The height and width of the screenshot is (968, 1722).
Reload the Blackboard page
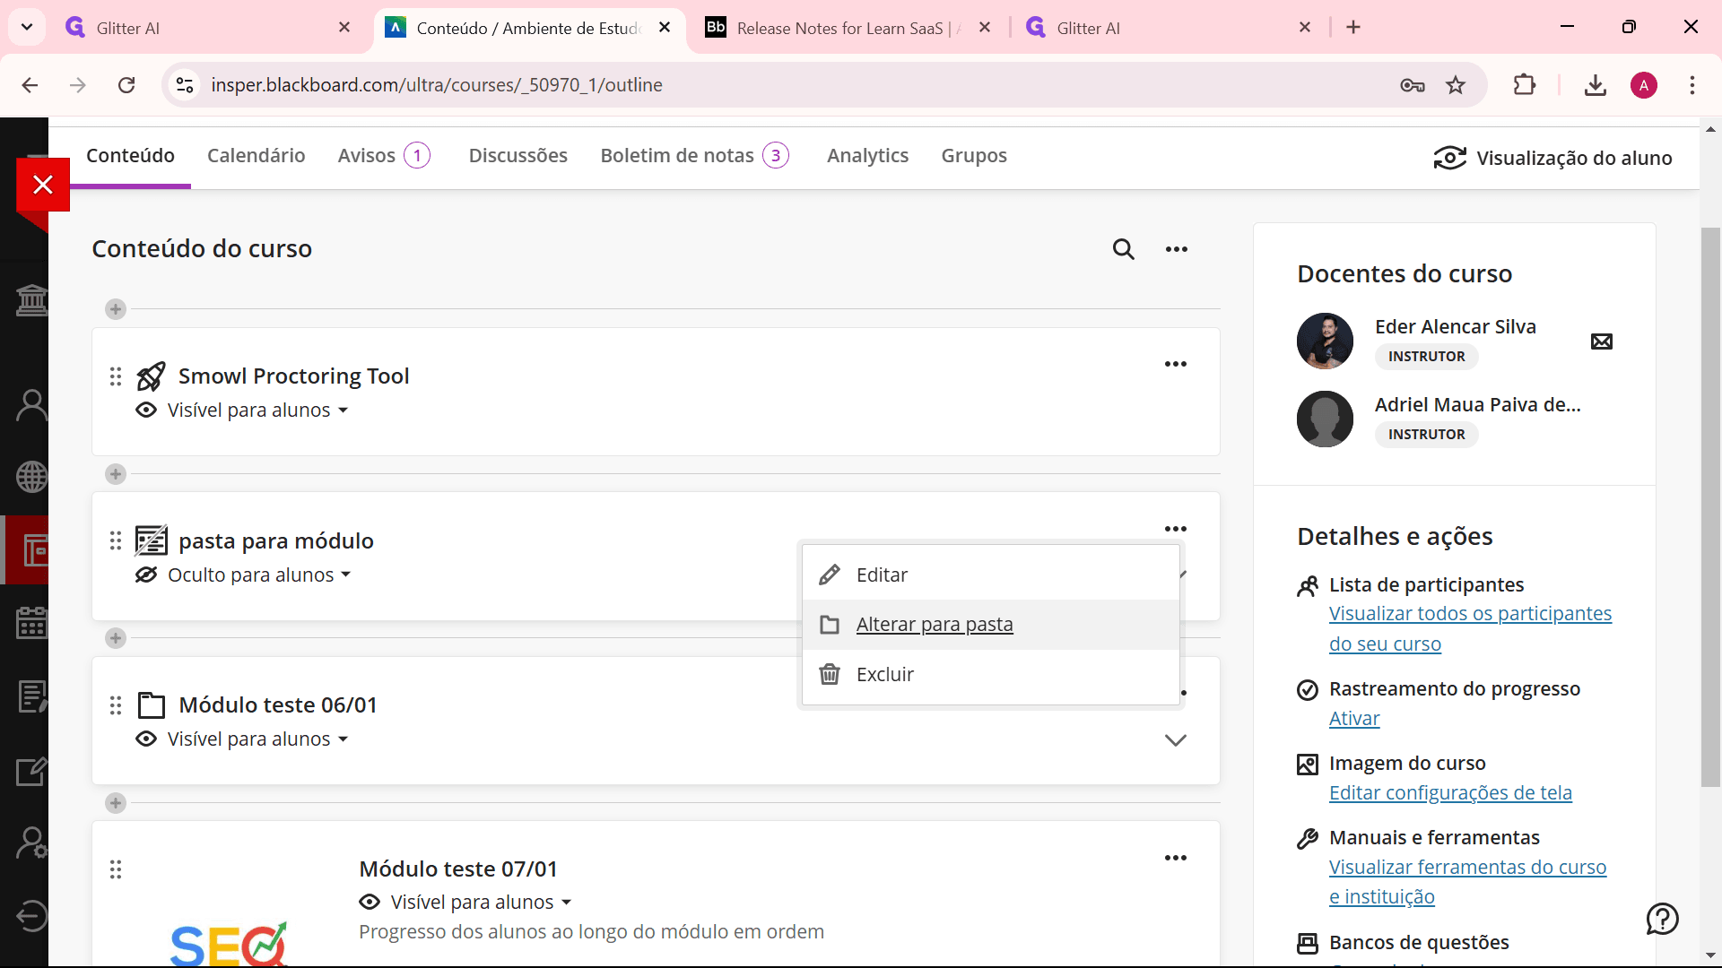[x=126, y=85]
